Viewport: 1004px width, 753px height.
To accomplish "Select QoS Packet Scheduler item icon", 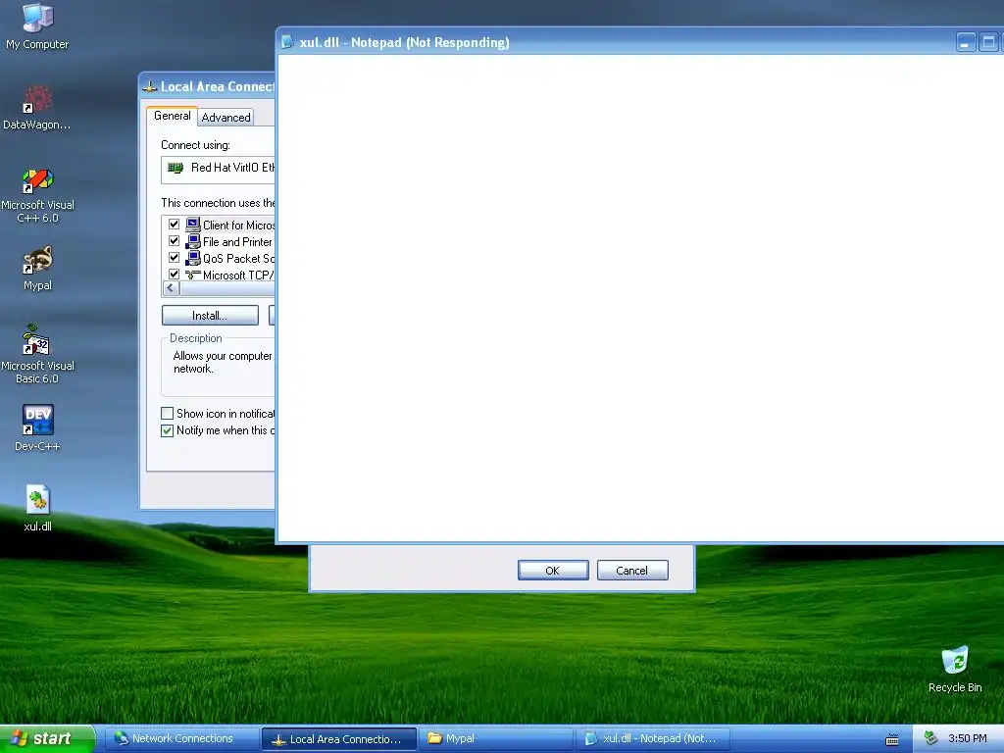I will [x=193, y=258].
